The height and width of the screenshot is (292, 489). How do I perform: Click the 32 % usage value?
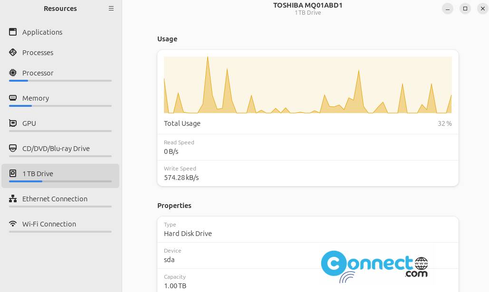pyautogui.click(x=445, y=123)
